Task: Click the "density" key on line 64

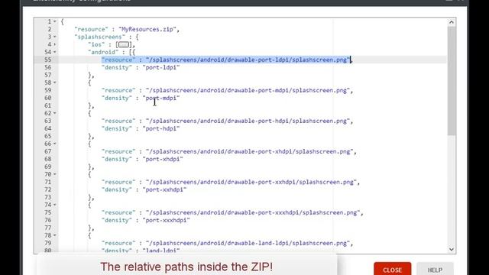Action: click(117, 128)
